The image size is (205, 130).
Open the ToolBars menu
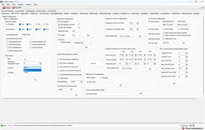point(20,4)
